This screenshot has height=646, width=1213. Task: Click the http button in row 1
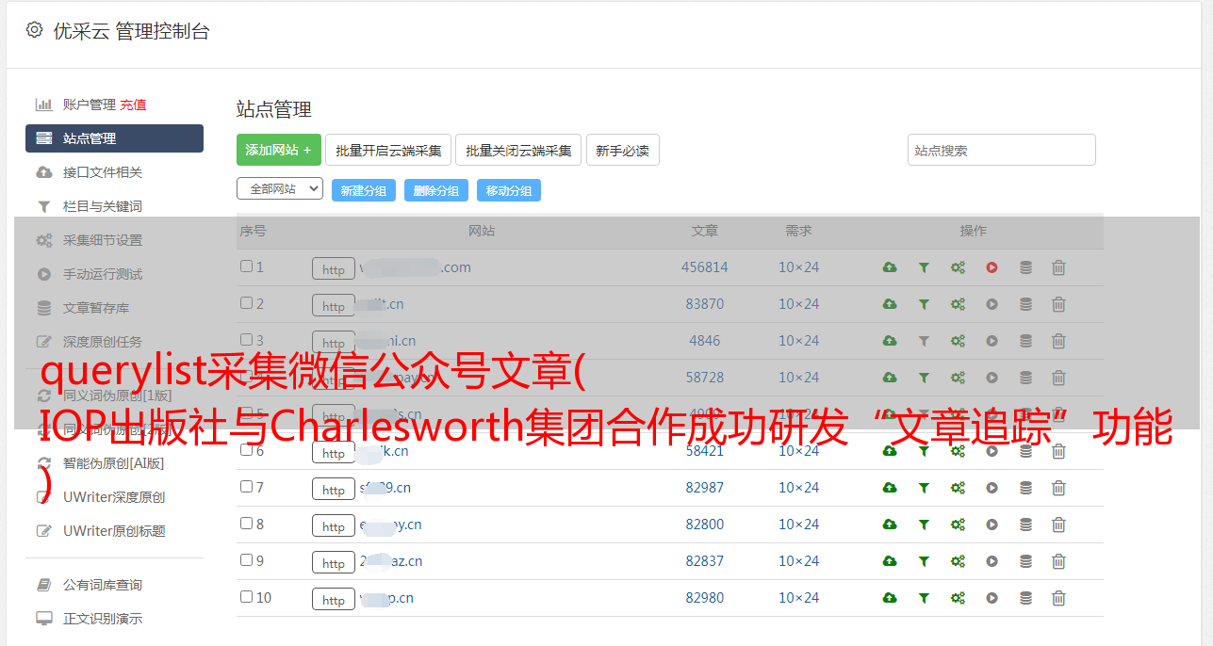334,269
